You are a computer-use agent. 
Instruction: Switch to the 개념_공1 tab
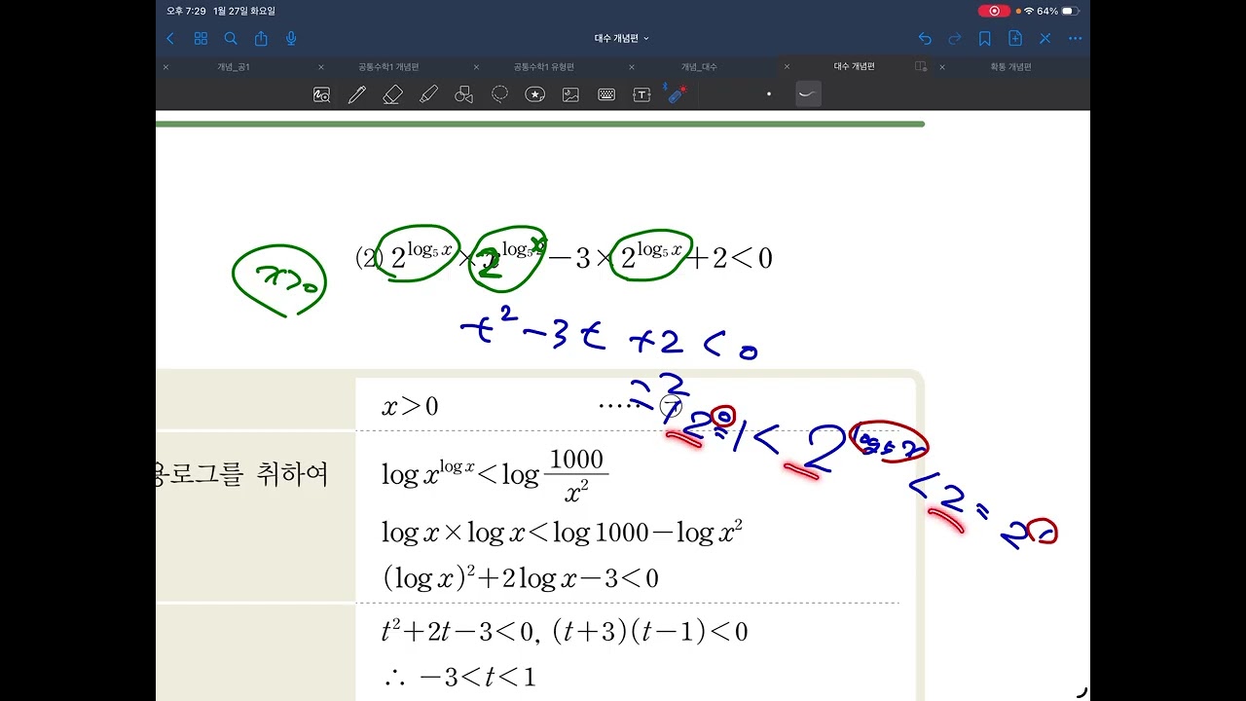click(x=234, y=67)
